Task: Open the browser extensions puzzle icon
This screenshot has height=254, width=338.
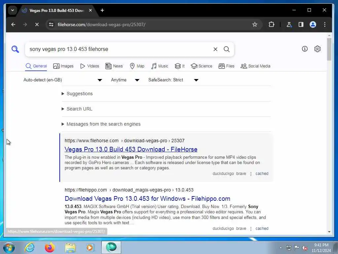Action: 271,24
